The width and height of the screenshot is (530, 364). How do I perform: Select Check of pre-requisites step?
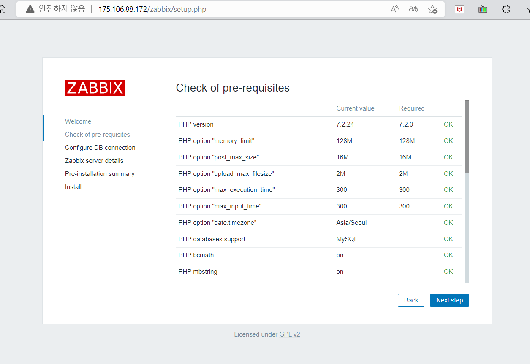[98, 135]
